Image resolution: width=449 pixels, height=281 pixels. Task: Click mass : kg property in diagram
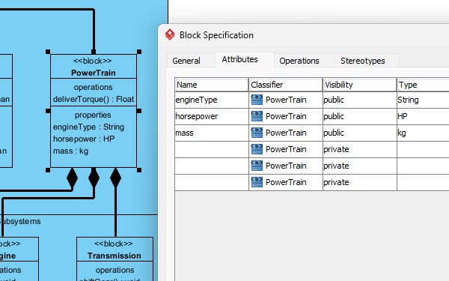pos(70,151)
